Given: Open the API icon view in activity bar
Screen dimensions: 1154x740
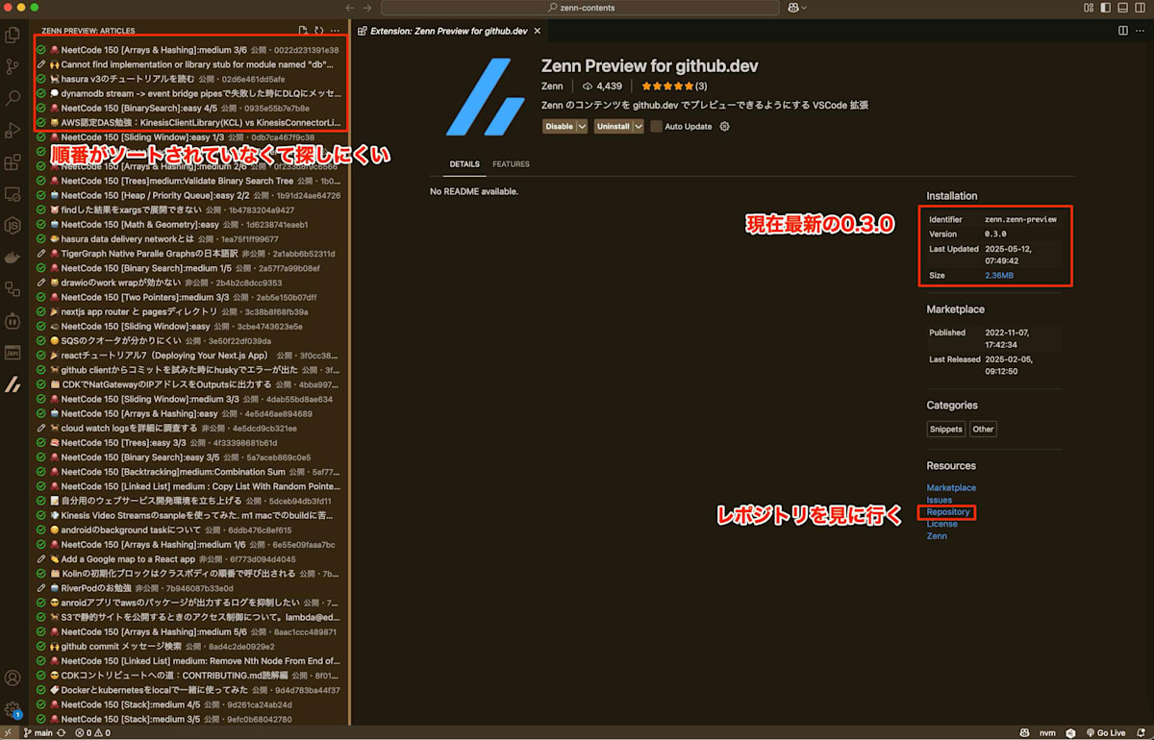Looking at the screenshot, I should tap(13, 352).
